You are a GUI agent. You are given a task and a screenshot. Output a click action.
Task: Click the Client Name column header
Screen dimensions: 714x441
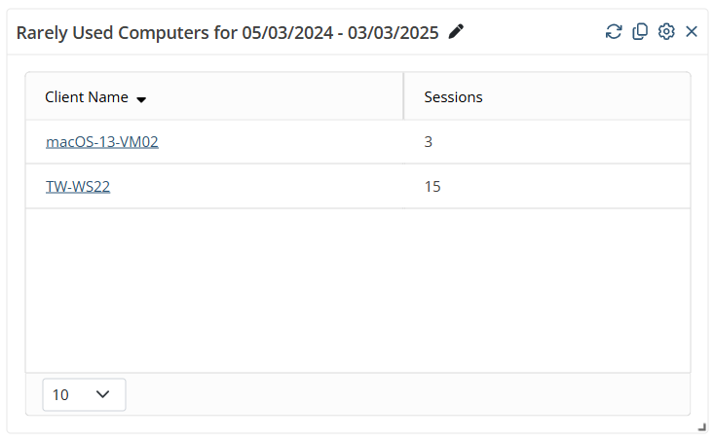(87, 97)
